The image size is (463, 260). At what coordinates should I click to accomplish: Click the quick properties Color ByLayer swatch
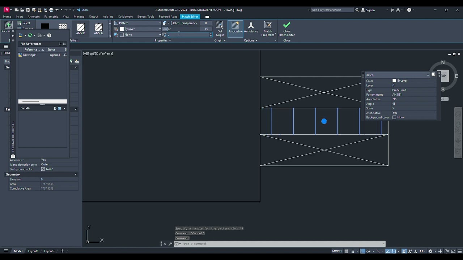click(394, 81)
